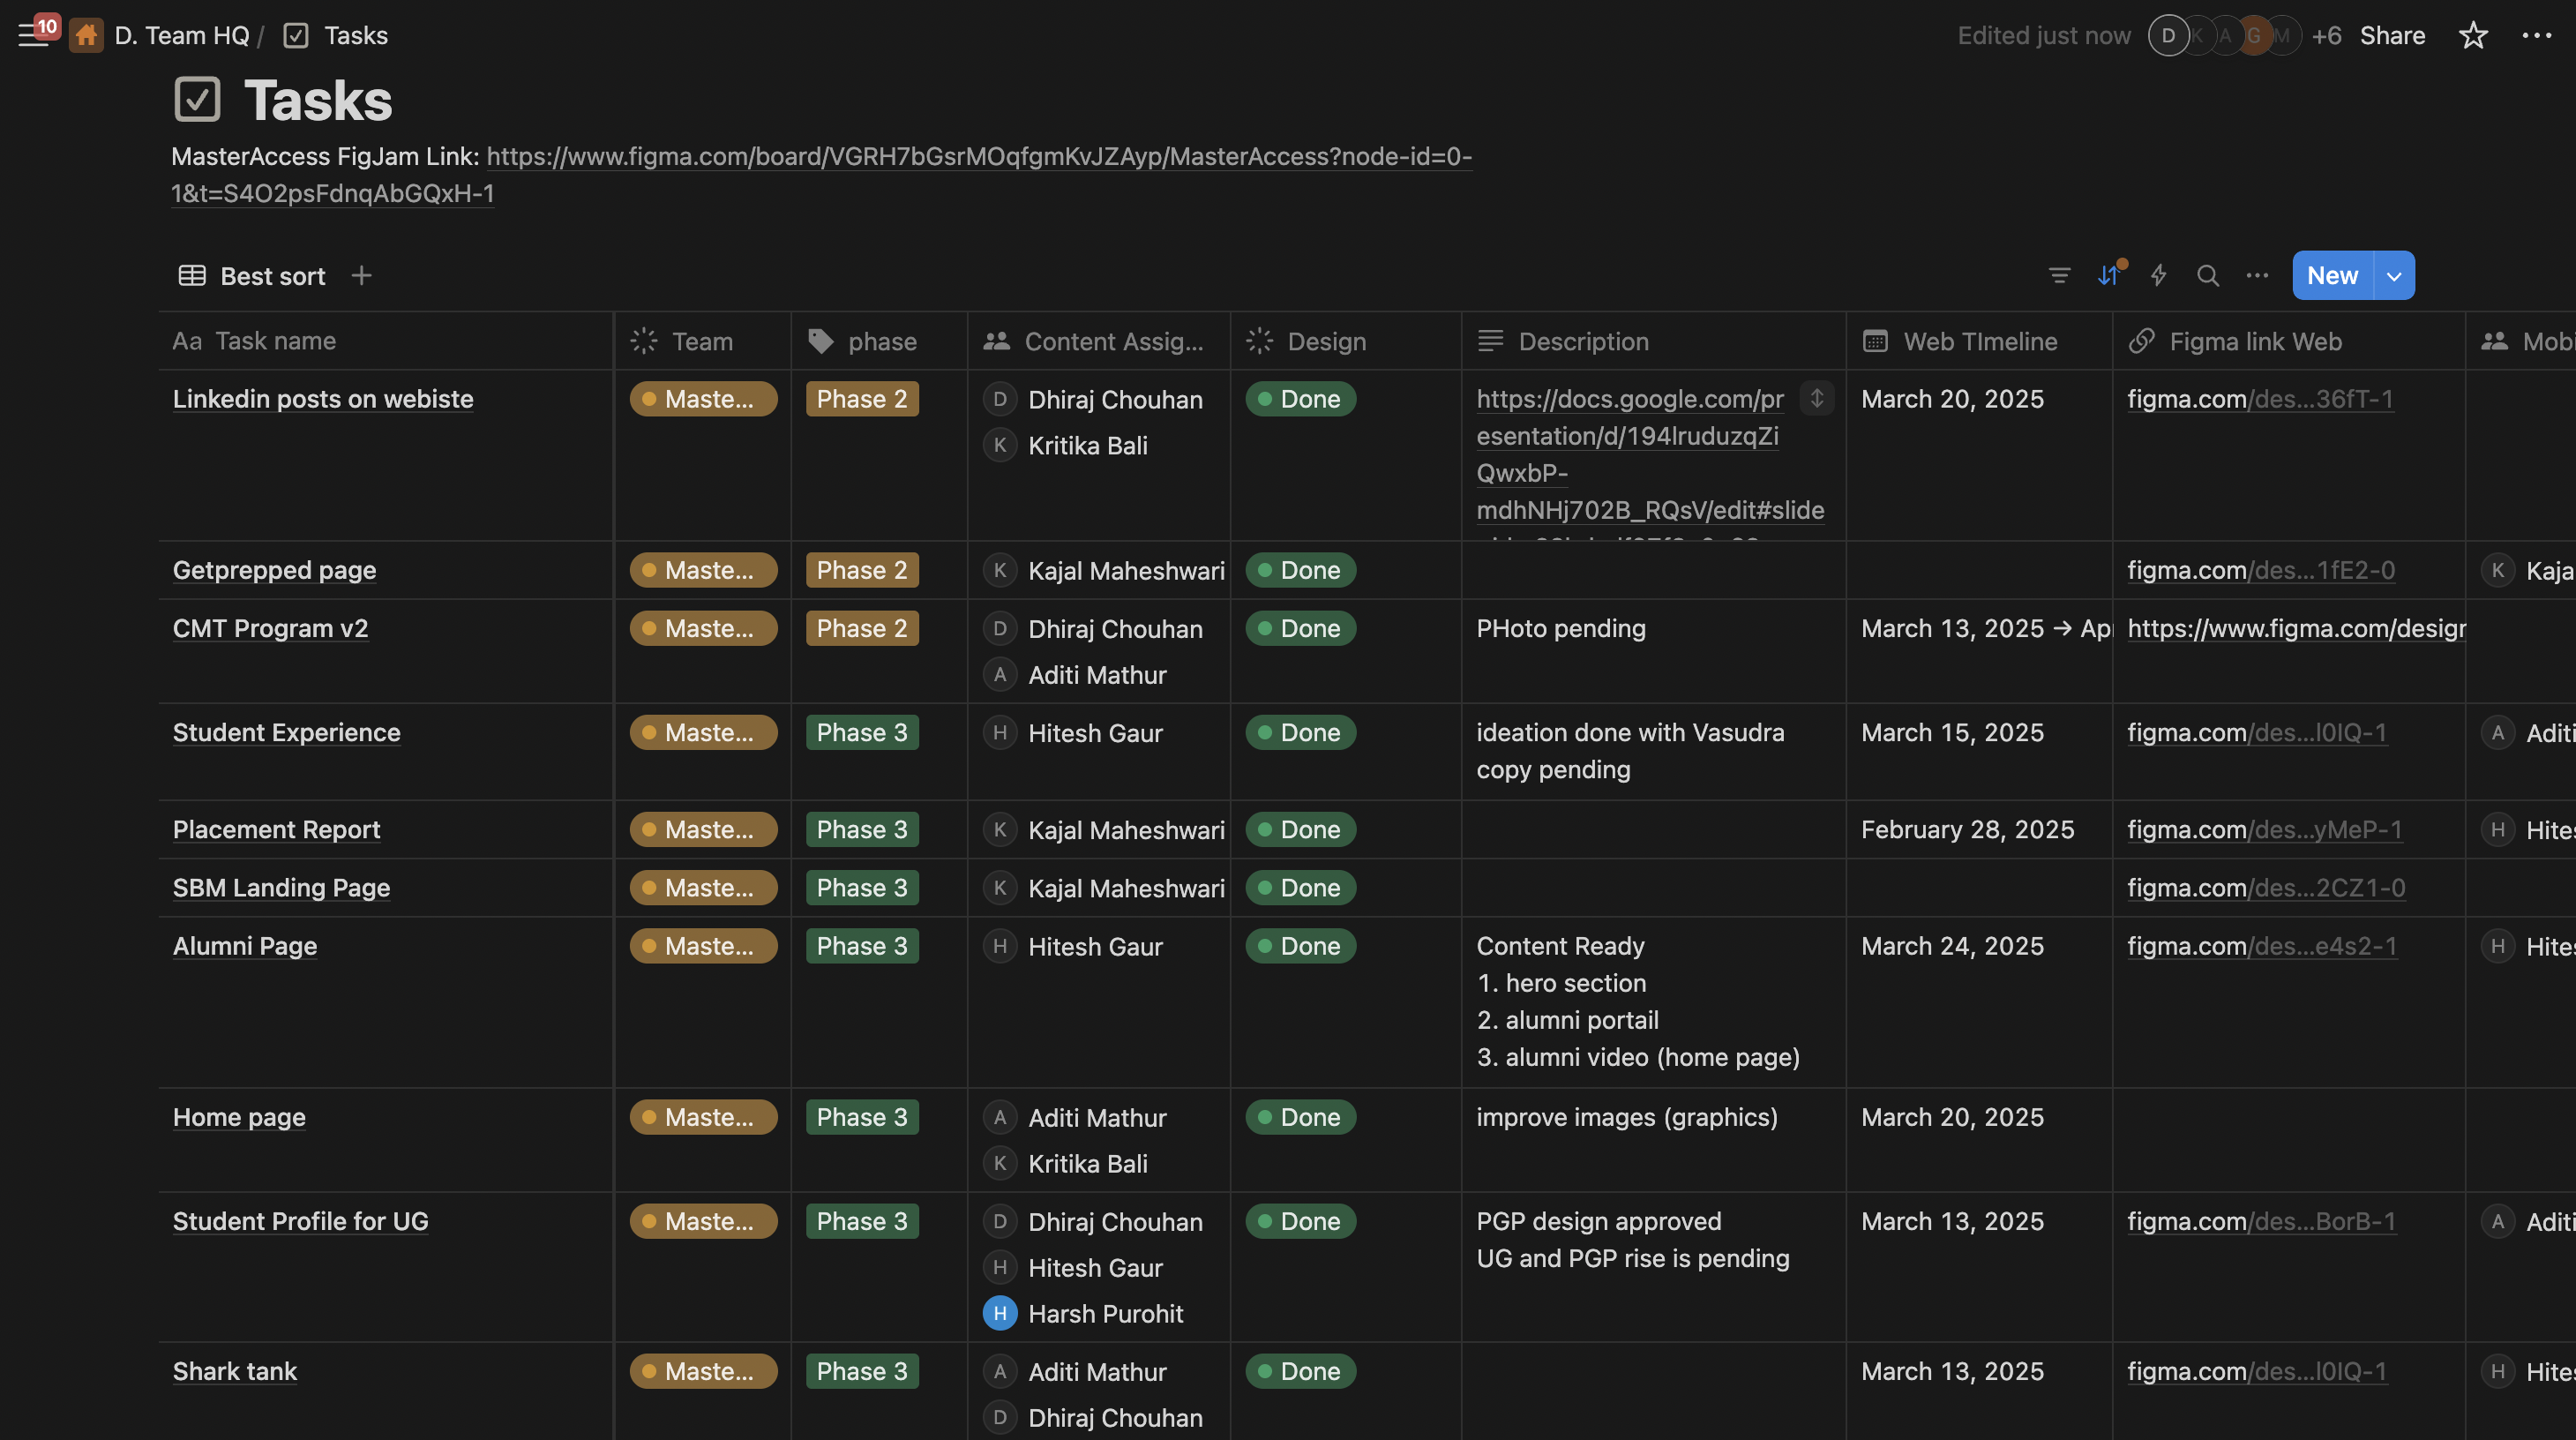Click the breadcrumb Tasks checkbox icon
Screen dimensions: 2576x1440
(x=296, y=36)
